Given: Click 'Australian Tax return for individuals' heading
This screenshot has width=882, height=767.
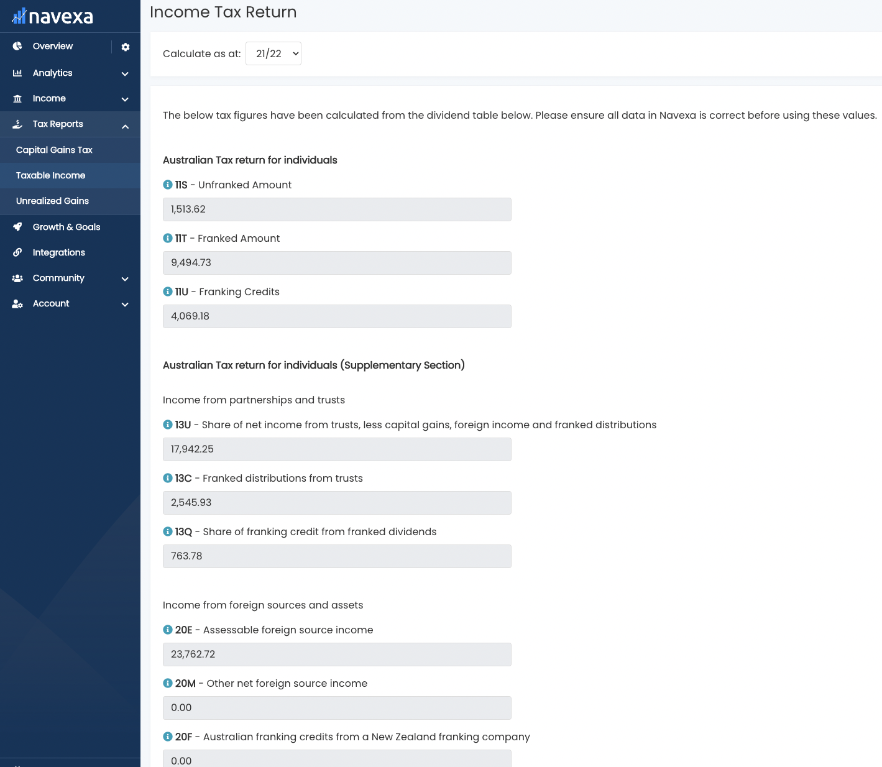Looking at the screenshot, I should click(x=250, y=160).
